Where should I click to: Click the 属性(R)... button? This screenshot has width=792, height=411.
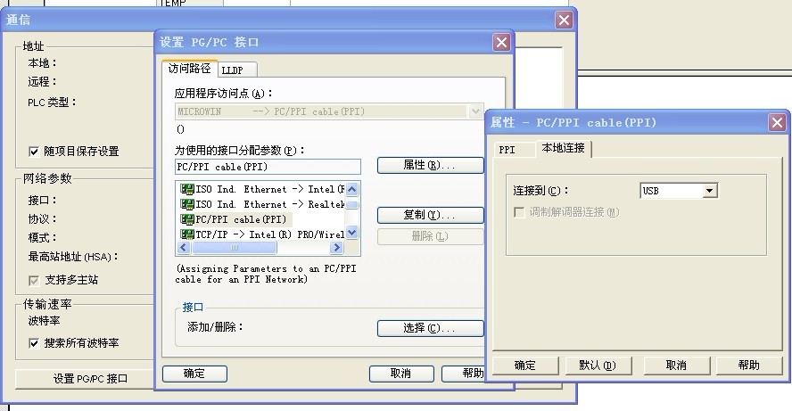click(x=430, y=166)
